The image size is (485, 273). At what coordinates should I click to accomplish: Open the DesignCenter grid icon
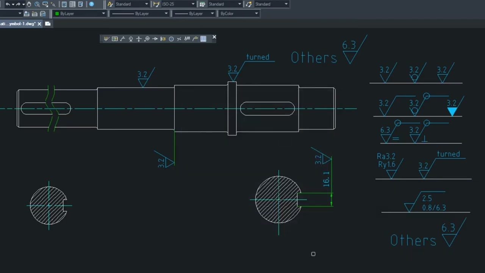72,4
